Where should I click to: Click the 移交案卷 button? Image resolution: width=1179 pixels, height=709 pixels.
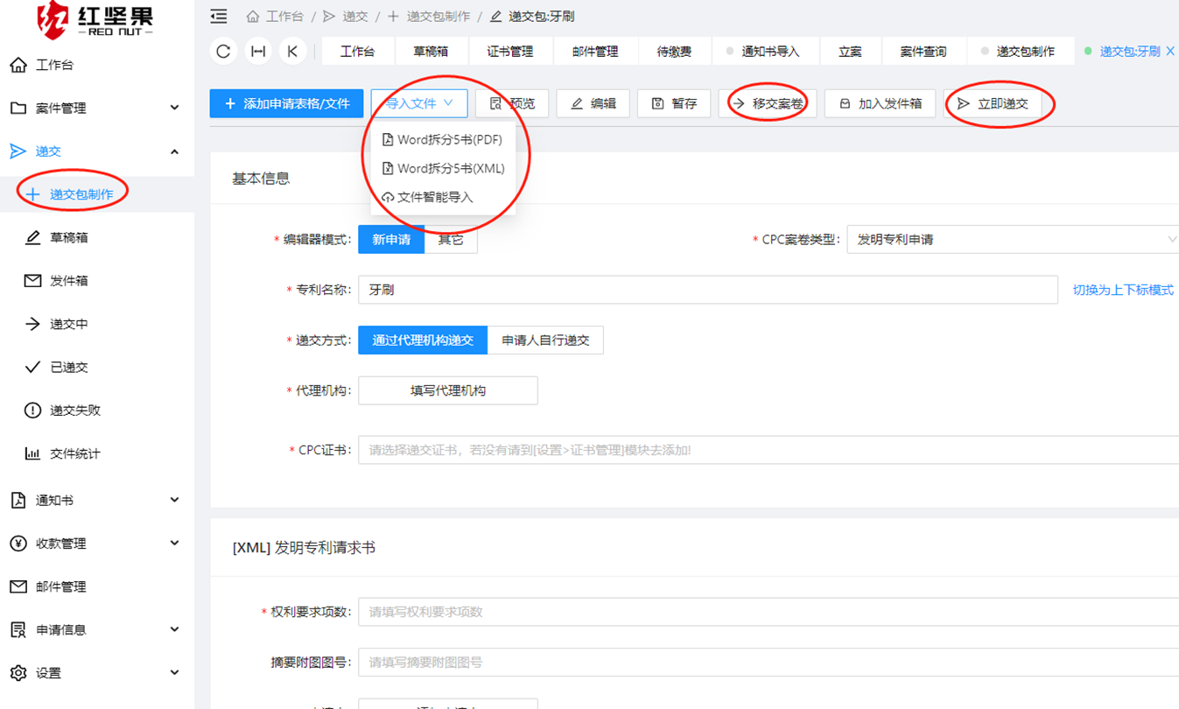click(768, 103)
